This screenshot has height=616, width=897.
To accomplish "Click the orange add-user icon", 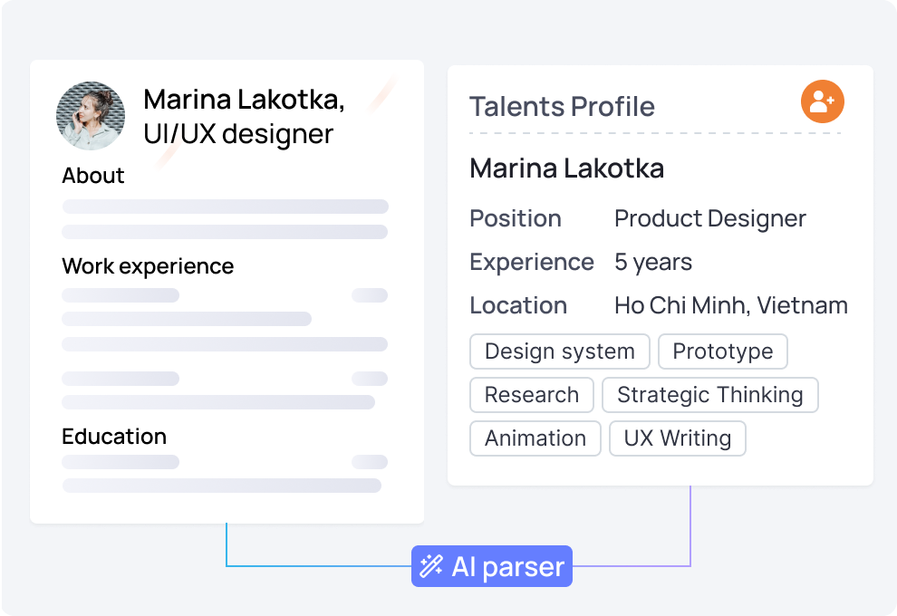I will click(x=822, y=101).
